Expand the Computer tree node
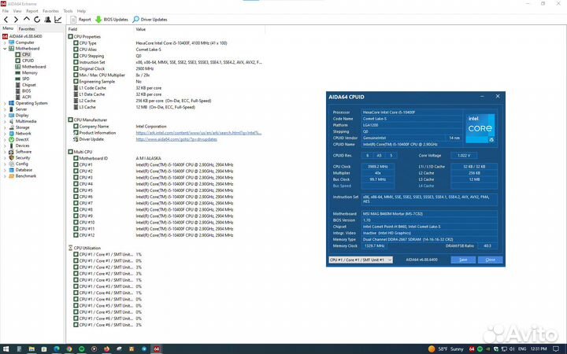 coord(5,42)
